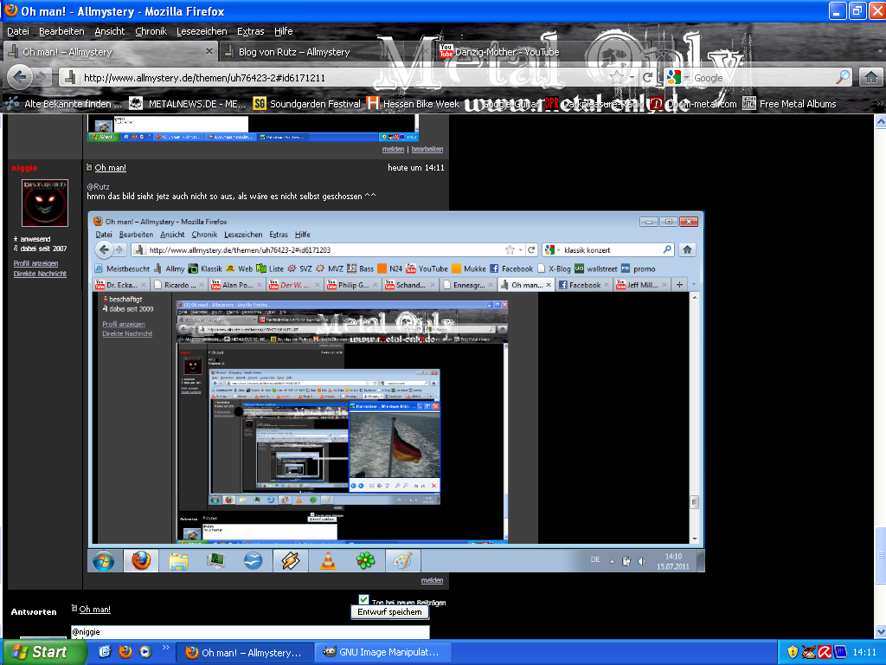Open the Hilfe menu
This screenshot has height=665, width=886.
tap(283, 31)
